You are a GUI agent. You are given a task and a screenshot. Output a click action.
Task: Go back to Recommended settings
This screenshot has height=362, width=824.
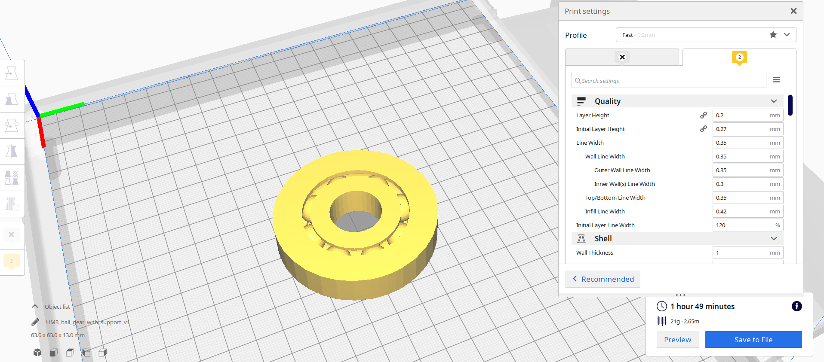pos(603,279)
